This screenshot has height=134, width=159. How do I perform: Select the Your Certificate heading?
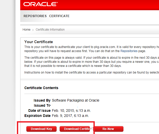point(38,42)
